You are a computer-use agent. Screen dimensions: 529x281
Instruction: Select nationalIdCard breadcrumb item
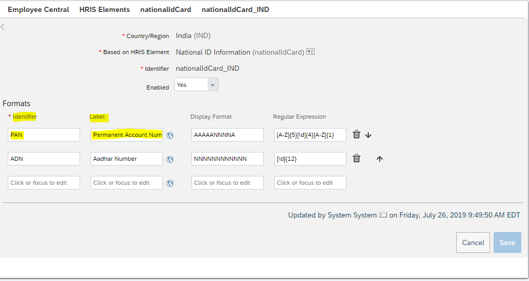(165, 9)
